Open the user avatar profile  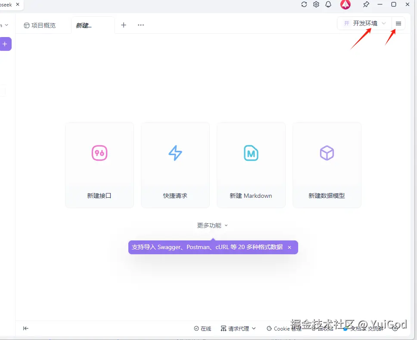tap(345, 4)
